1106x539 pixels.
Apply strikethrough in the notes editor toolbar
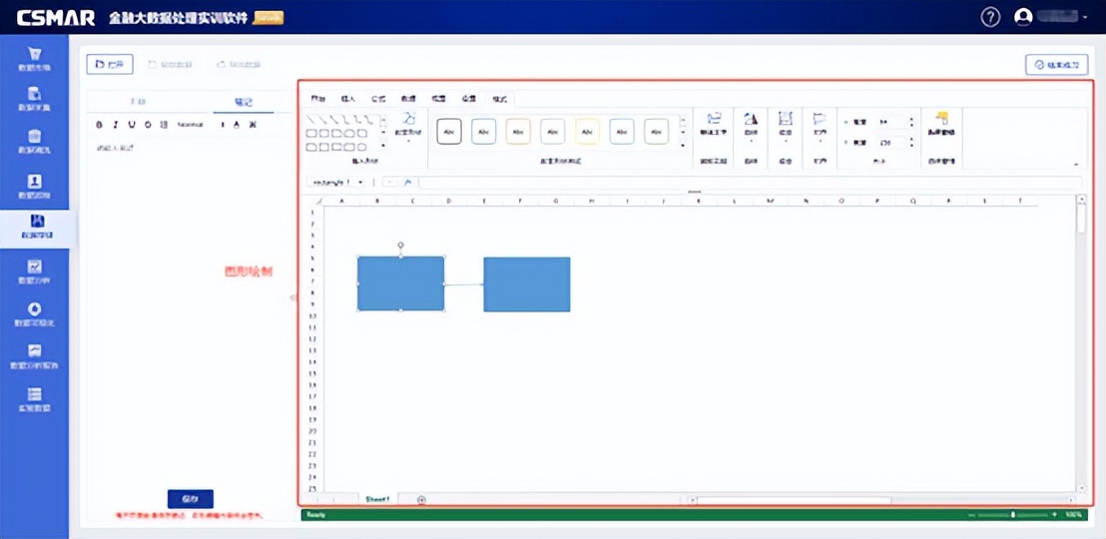pyautogui.click(x=148, y=124)
